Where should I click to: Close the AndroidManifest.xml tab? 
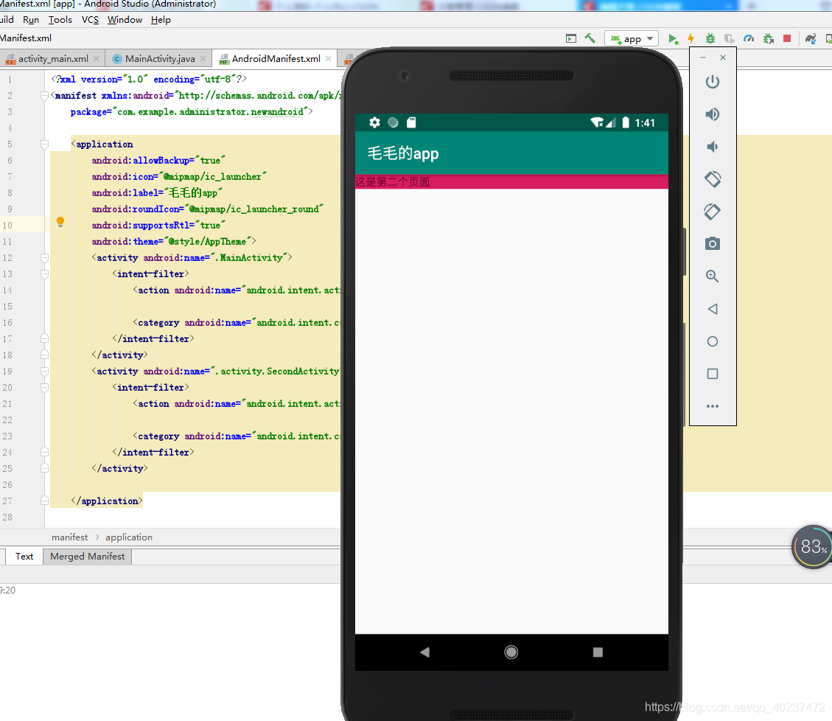tap(329, 58)
